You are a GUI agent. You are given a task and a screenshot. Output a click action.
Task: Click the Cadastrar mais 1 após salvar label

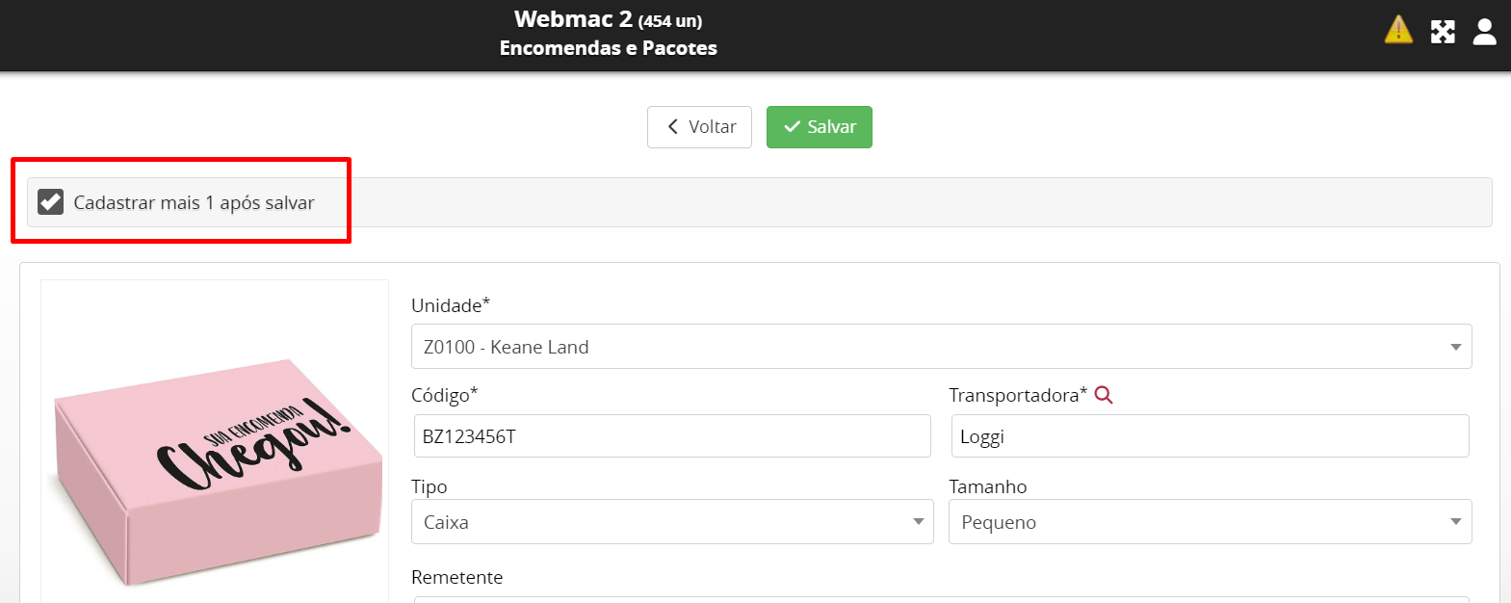point(194,203)
